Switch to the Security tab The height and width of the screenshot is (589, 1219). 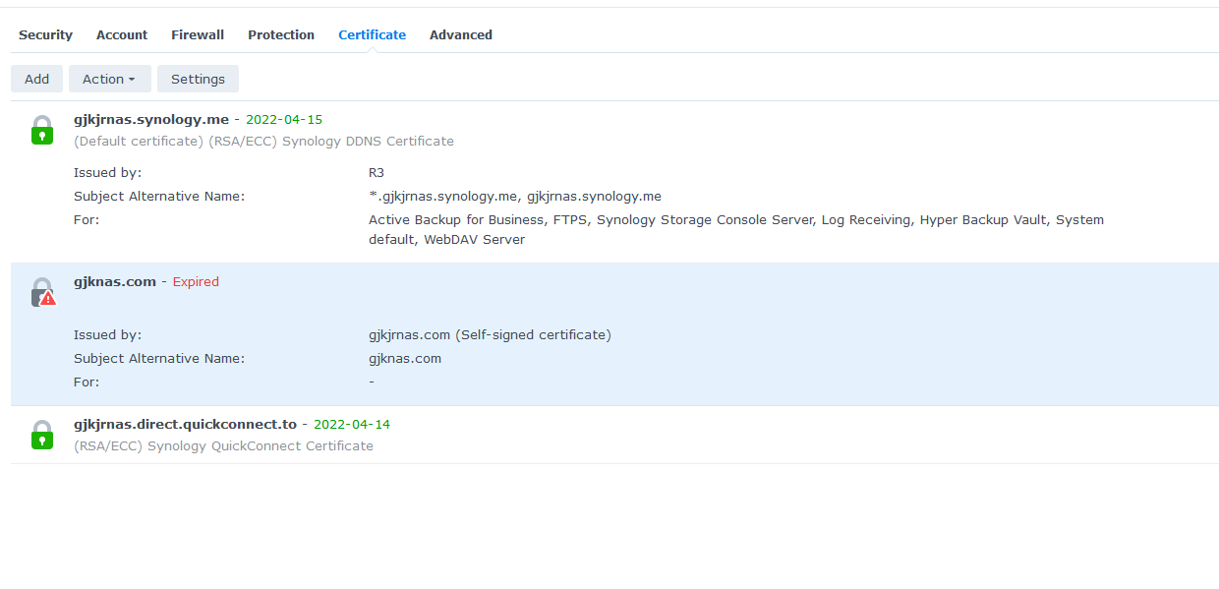click(45, 34)
